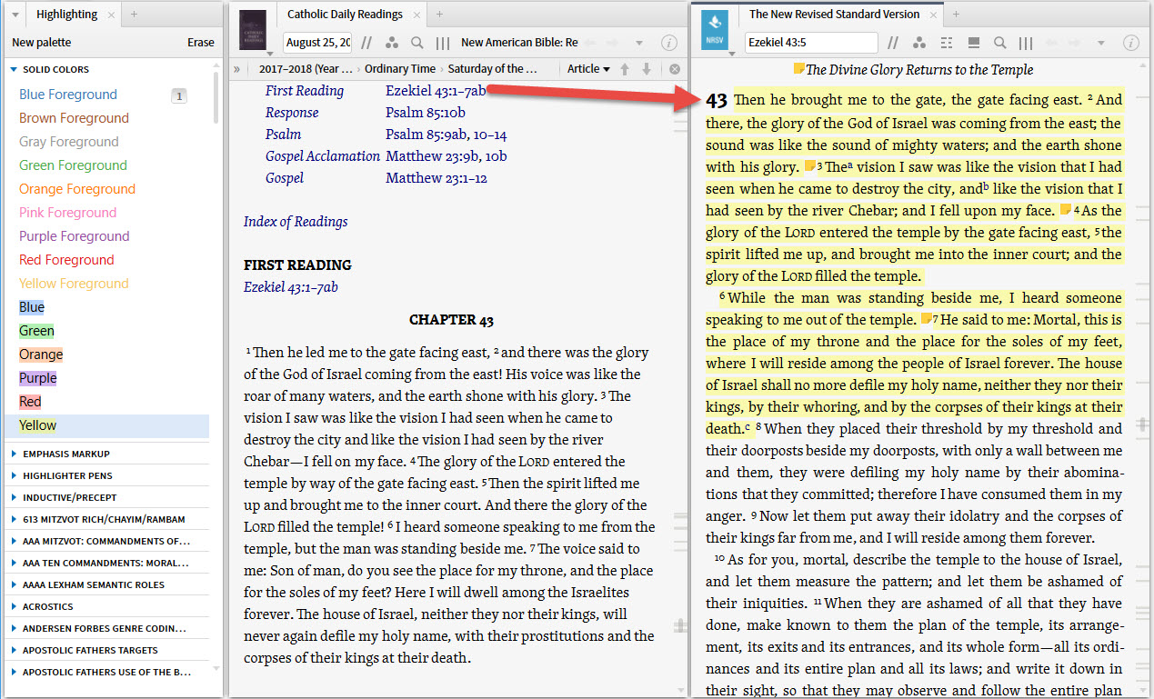The image size is (1154, 699).
Task: Apply the Green highlight style
Action: 36,331
